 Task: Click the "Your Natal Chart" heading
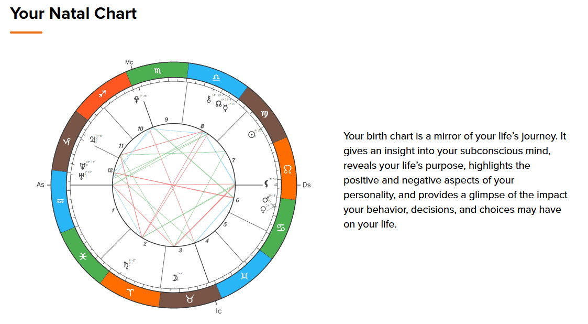pyautogui.click(x=73, y=14)
